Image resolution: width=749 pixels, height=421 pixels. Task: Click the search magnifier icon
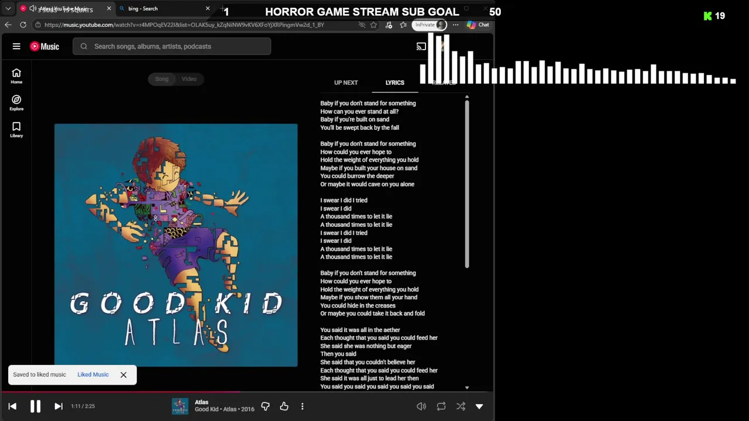pyautogui.click(x=84, y=46)
